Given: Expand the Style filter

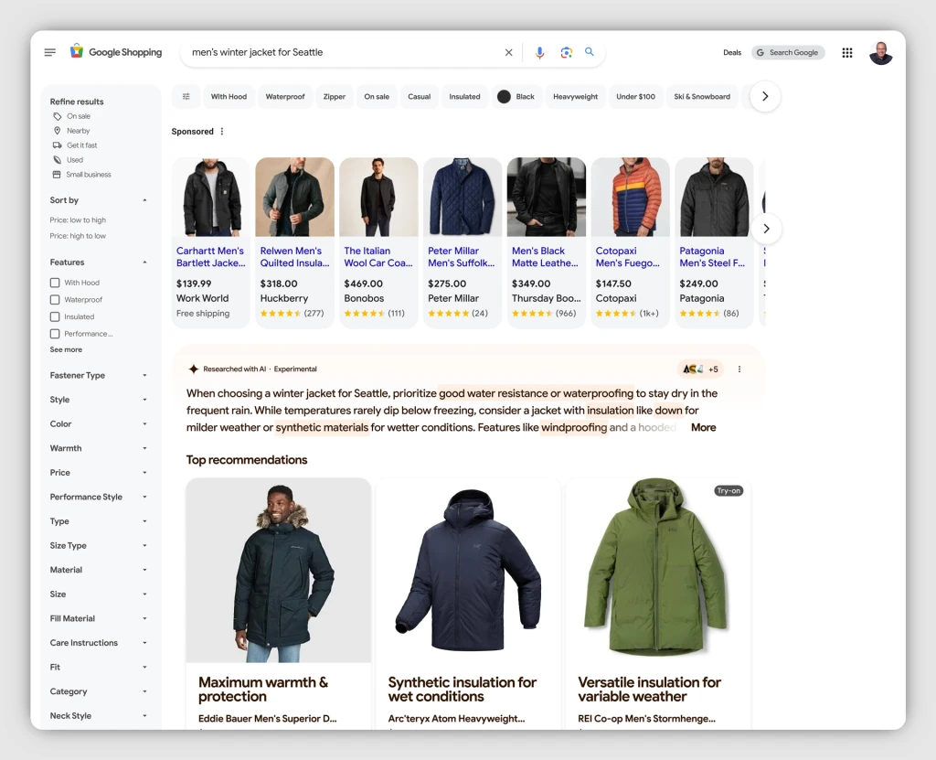Looking at the screenshot, I should (99, 400).
